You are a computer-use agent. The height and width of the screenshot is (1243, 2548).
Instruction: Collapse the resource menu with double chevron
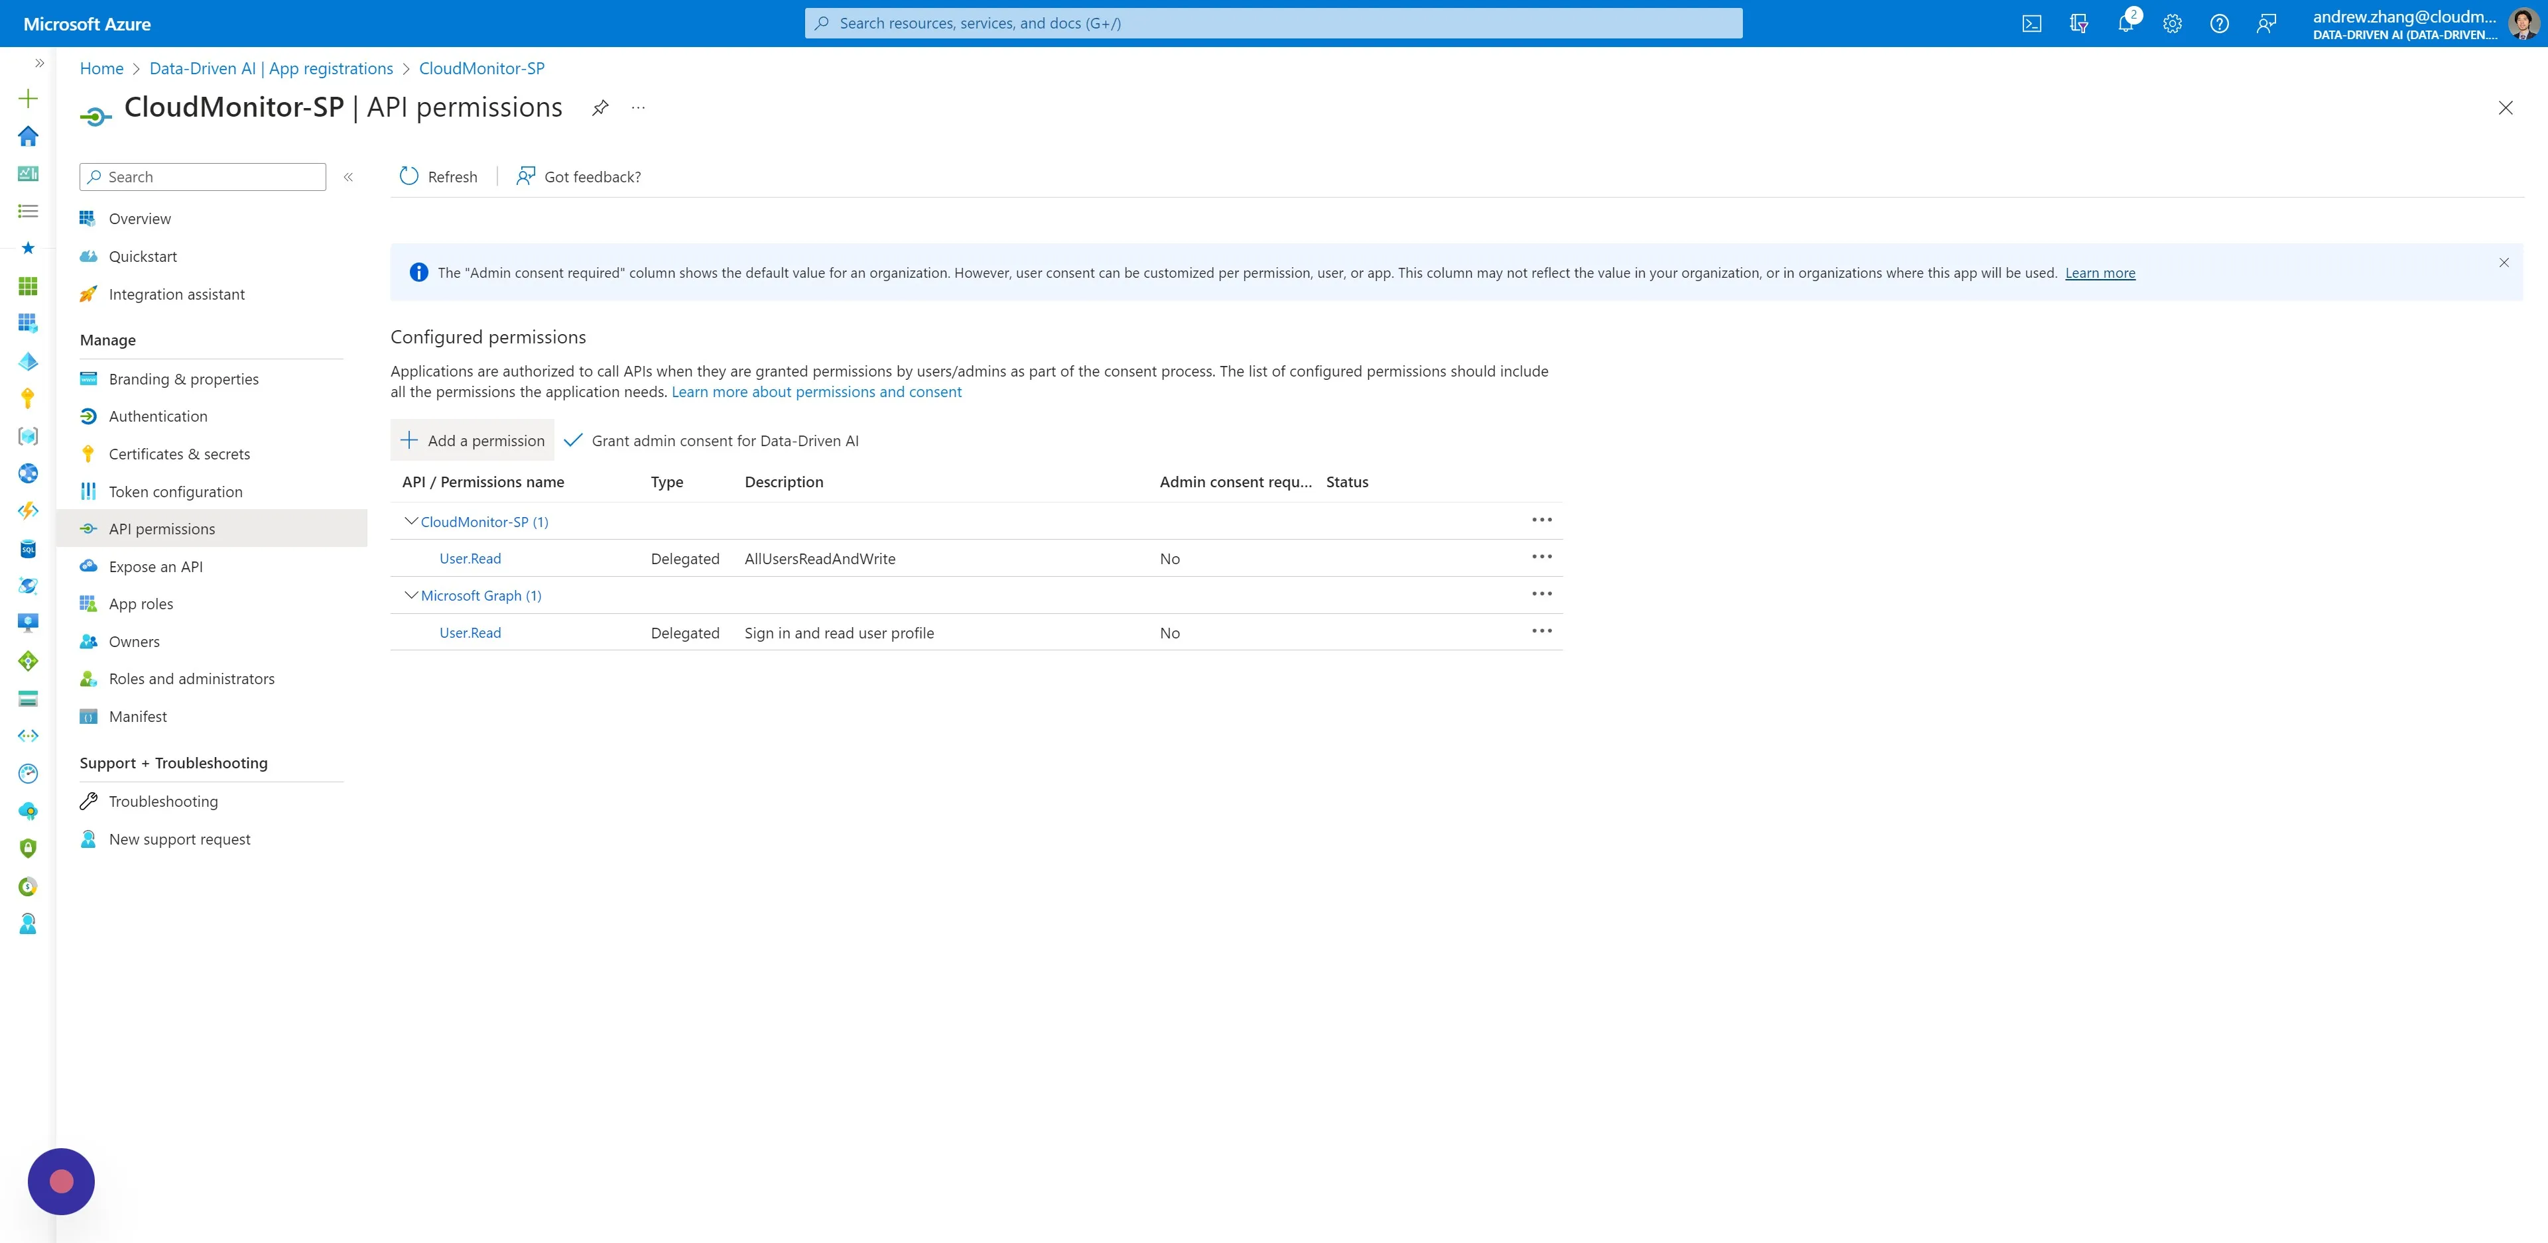point(348,177)
